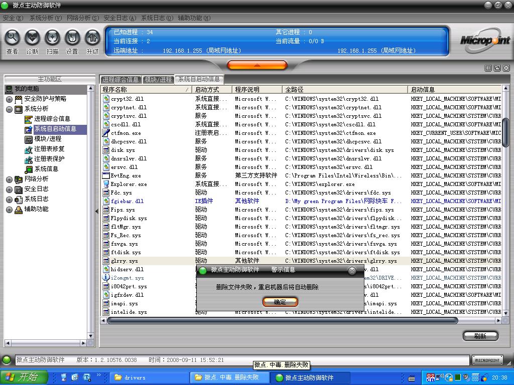Collapse the 系统分析 tree node
The height and width of the screenshot is (385, 514).
pyautogui.click(x=9, y=109)
